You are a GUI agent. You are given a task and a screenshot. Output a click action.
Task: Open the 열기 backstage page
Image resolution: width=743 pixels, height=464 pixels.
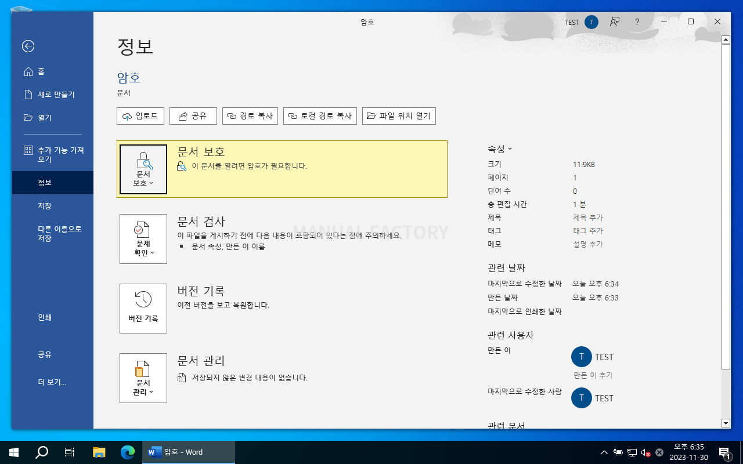(x=52, y=118)
